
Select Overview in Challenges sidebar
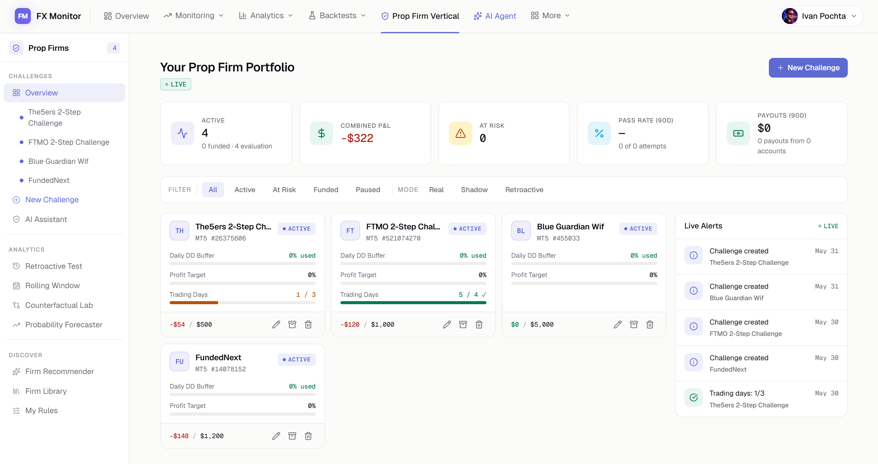[64, 93]
